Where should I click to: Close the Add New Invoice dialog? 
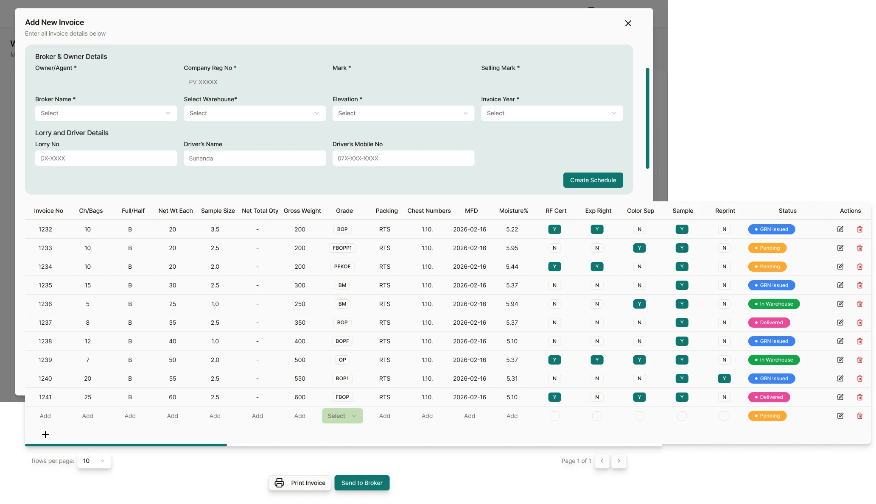[628, 23]
